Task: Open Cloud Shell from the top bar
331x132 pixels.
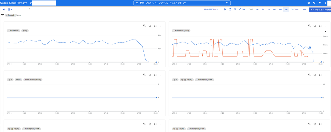Action: coord(308,2)
